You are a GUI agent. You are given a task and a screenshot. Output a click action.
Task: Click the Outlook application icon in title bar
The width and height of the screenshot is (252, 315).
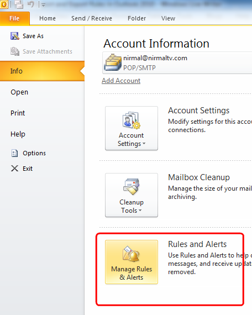point(4,4)
